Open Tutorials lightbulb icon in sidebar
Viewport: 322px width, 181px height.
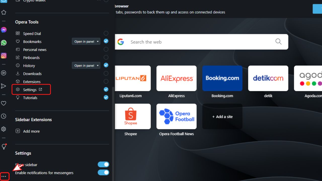[x=4, y=147]
